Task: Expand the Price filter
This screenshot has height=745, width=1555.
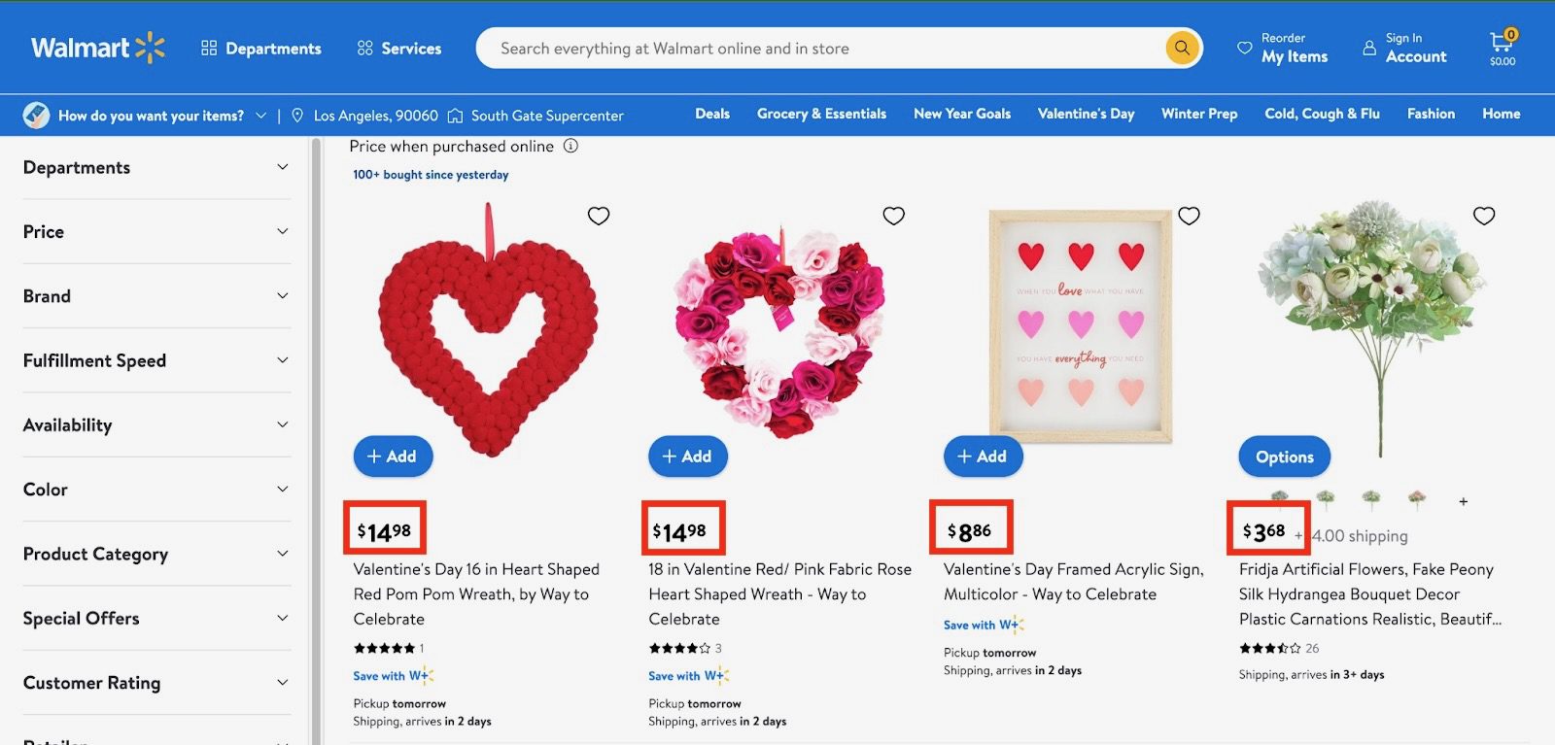Action: [x=155, y=231]
